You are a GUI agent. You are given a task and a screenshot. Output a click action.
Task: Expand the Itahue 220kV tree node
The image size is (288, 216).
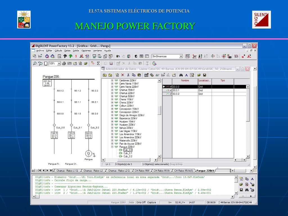[112, 128]
